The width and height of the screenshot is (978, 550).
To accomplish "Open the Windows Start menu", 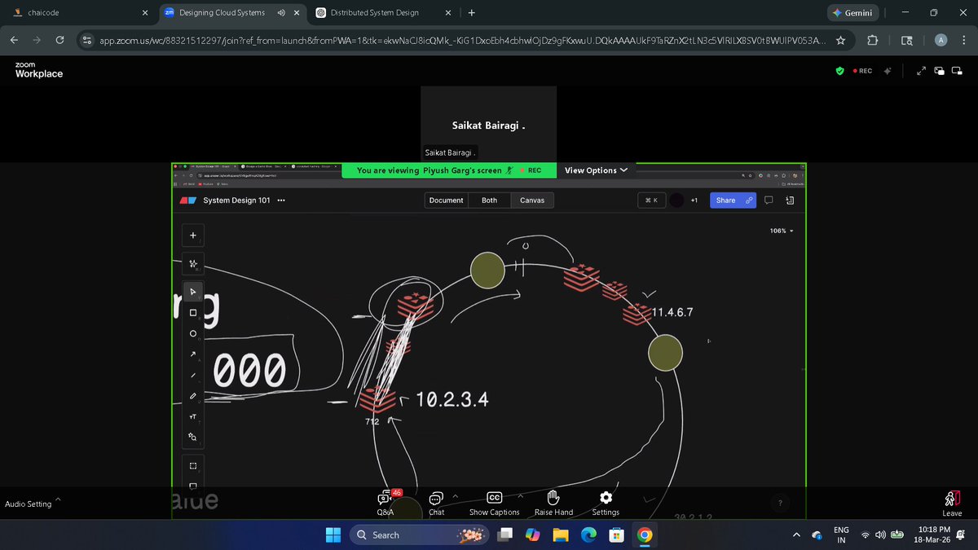I will (333, 535).
